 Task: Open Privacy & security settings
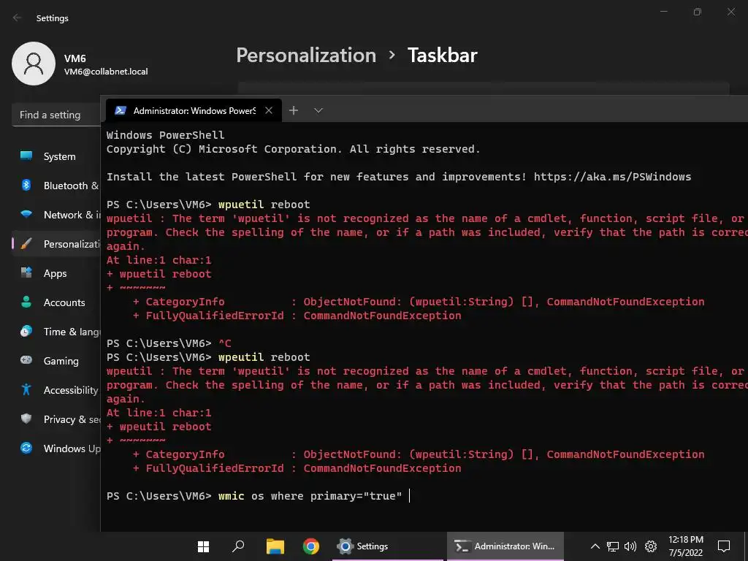tap(56, 419)
